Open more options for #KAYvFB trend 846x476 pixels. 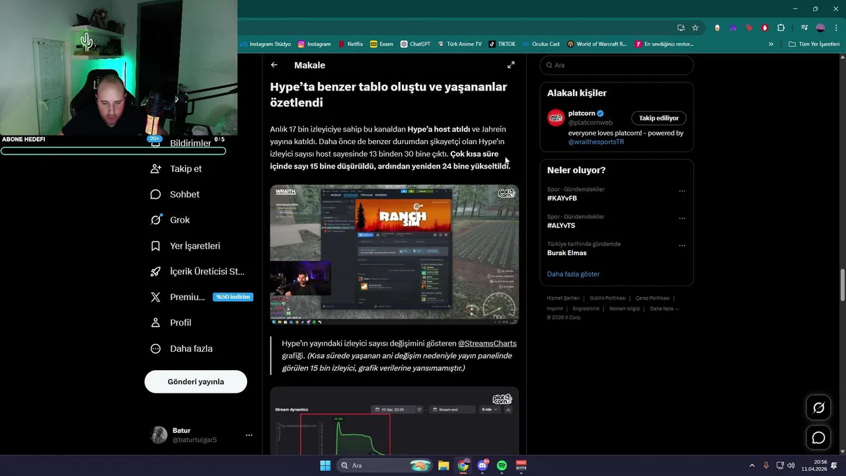tap(682, 191)
